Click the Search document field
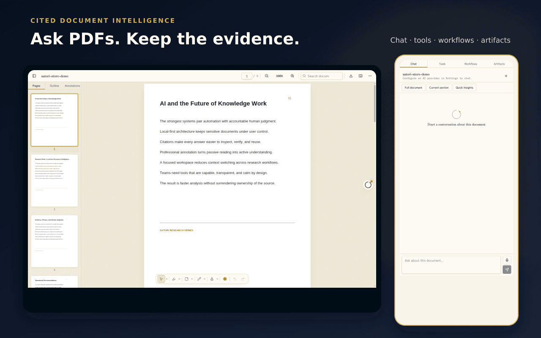 point(322,76)
